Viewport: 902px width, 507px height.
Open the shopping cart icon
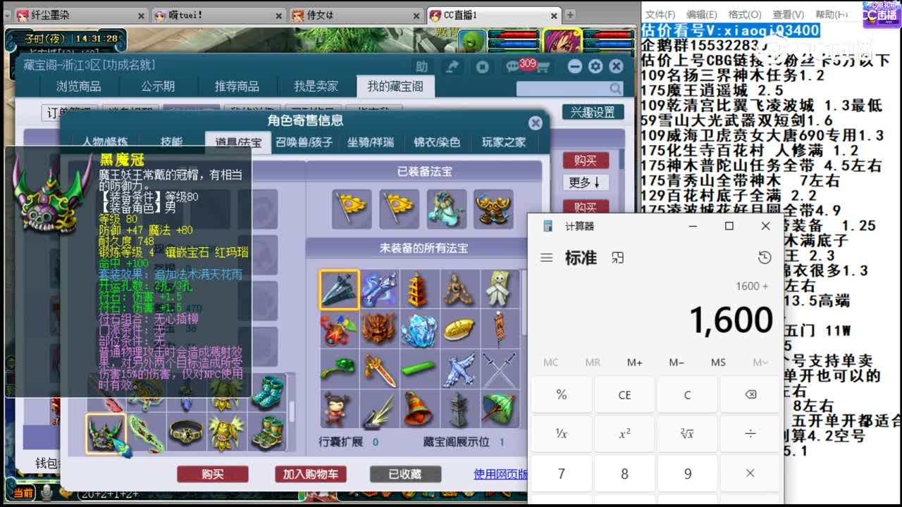click(x=543, y=67)
